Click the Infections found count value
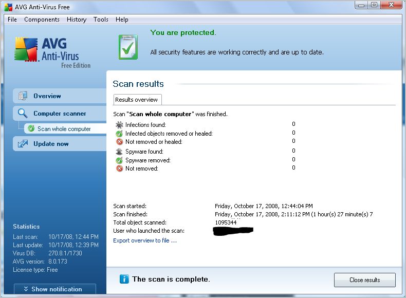 point(293,124)
